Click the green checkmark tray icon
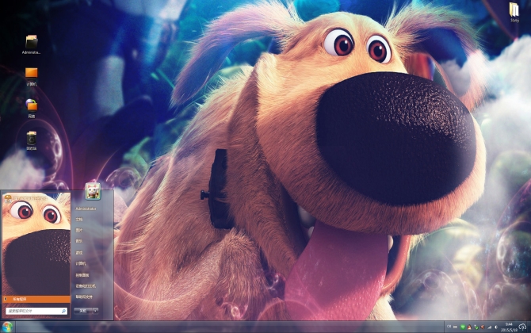 476,327
